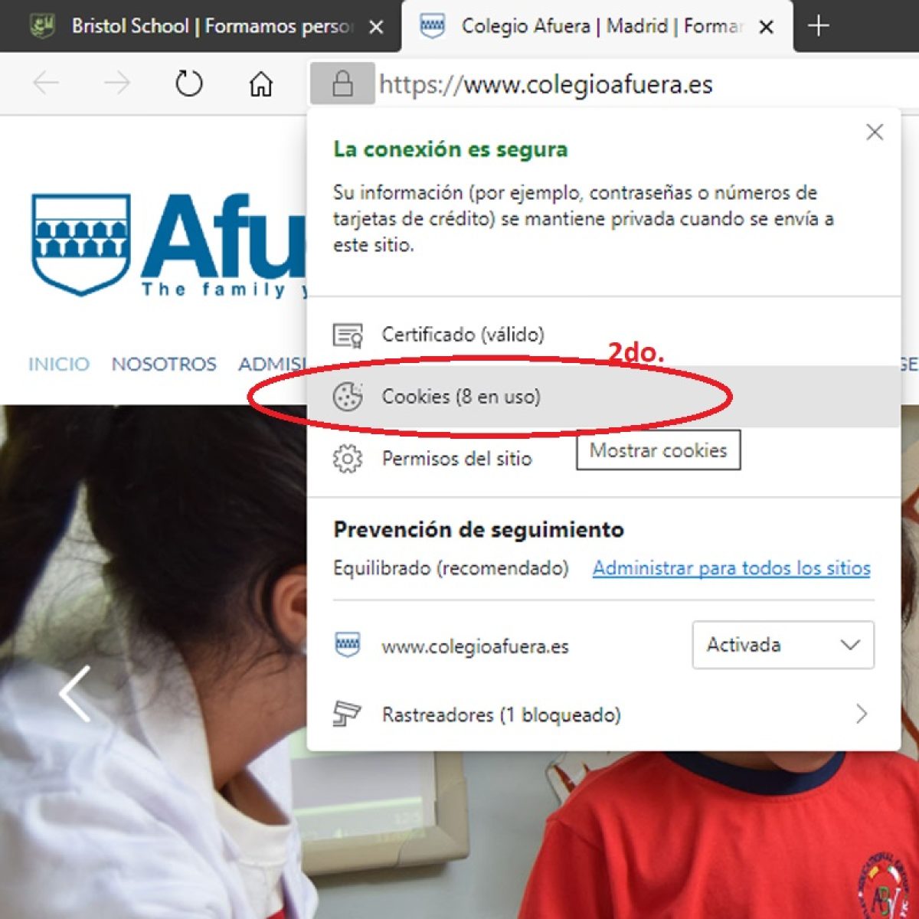This screenshot has height=919, width=919.
Task: Expand Rastreadores (1 bloqueado) chevron
Action: pos(861,715)
